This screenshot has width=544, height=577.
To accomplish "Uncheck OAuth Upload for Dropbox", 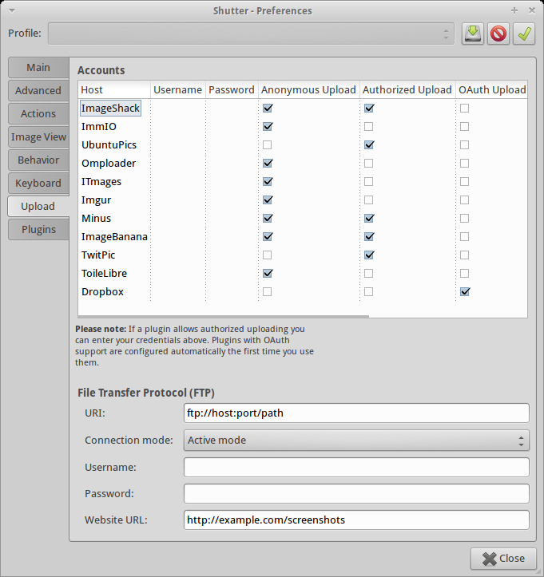I will (x=464, y=292).
